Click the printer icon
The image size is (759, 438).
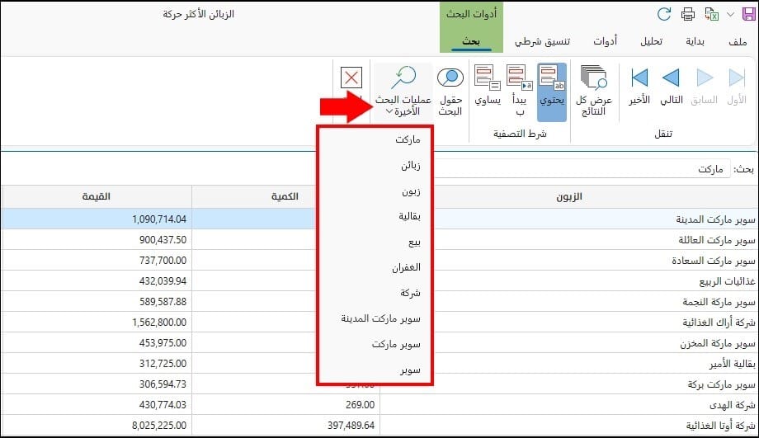(688, 14)
